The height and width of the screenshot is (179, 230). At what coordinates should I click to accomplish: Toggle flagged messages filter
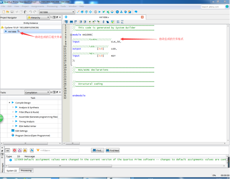point(32,150)
